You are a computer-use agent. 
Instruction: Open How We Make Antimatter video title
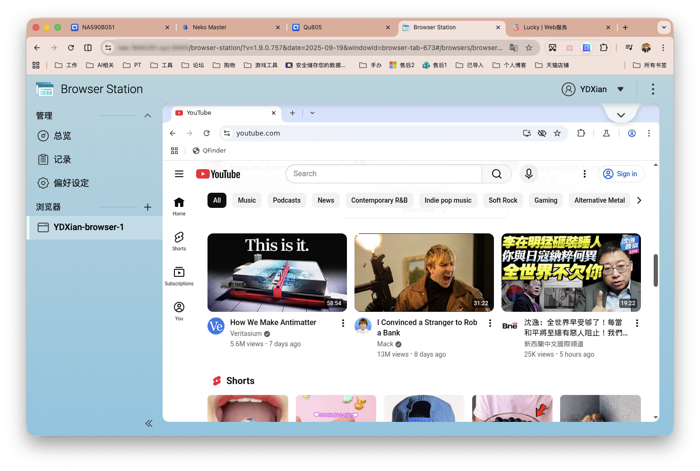[273, 322]
